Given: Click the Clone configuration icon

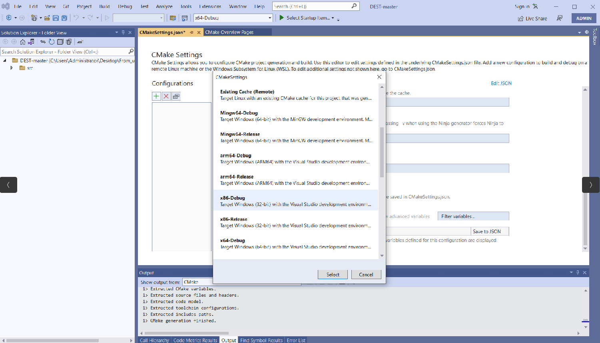Looking at the screenshot, I should click(x=176, y=96).
